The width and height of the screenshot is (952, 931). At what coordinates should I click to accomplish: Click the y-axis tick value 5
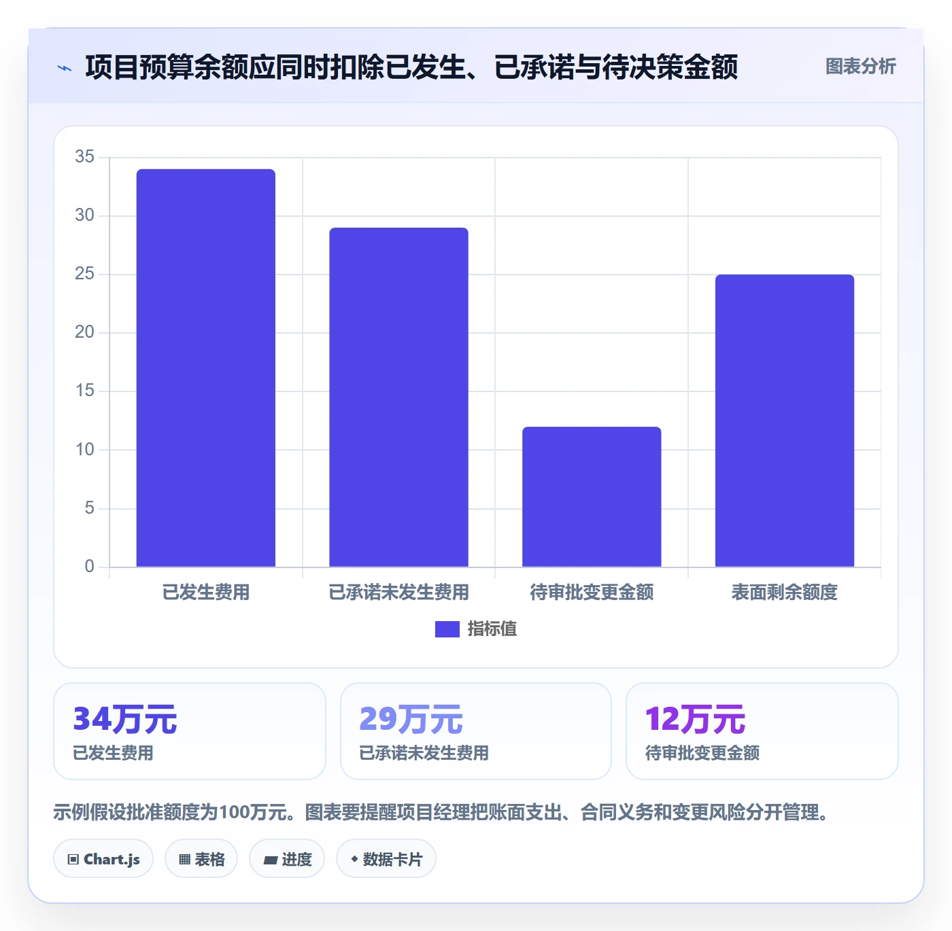pyautogui.click(x=90, y=508)
